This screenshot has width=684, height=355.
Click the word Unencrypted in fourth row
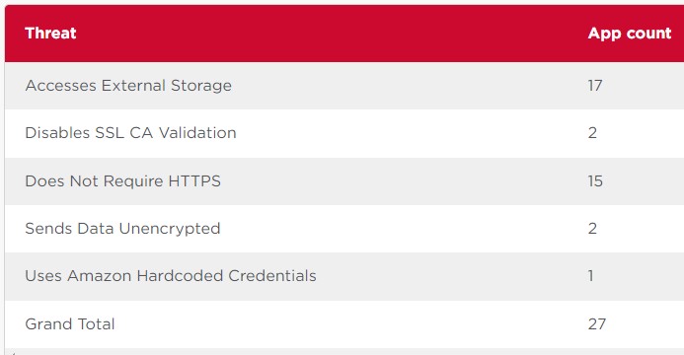tap(170, 229)
